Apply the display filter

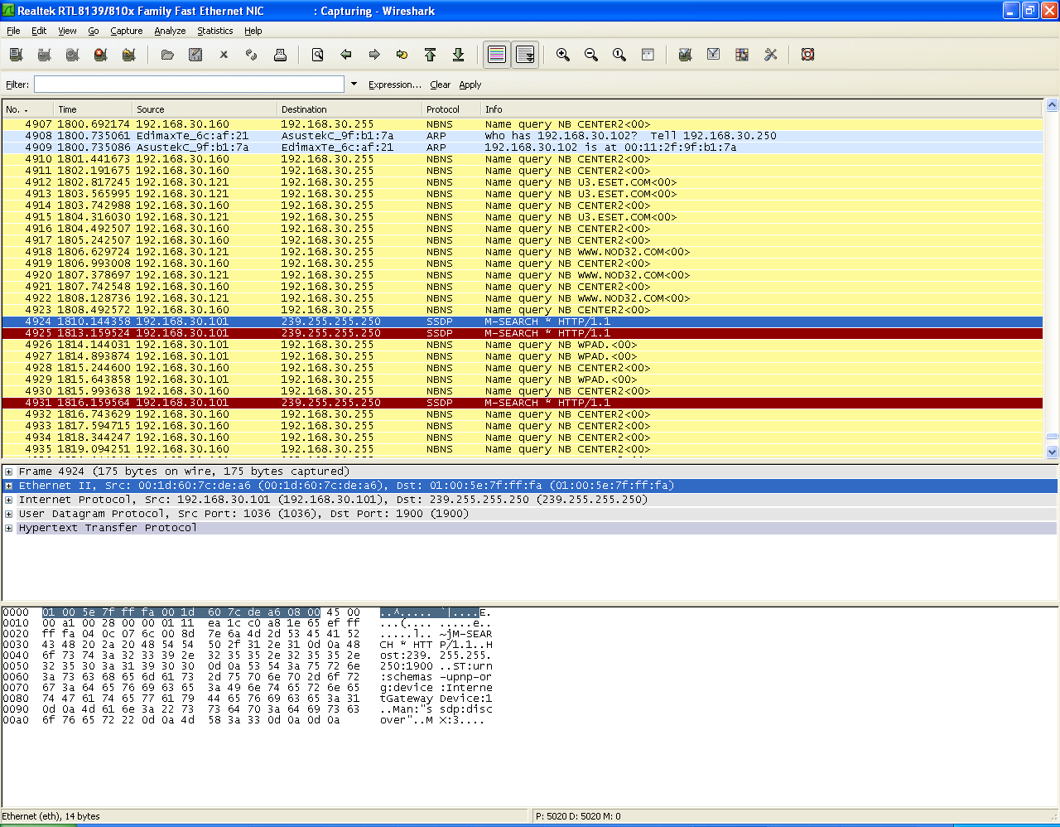[470, 85]
